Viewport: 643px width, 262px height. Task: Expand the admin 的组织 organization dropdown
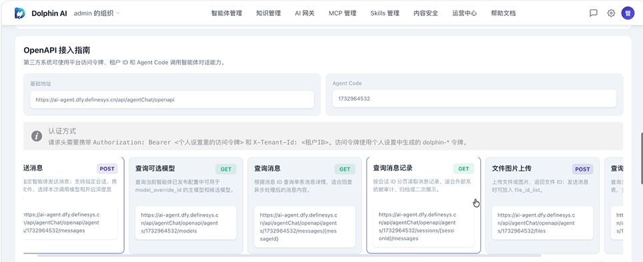97,13
